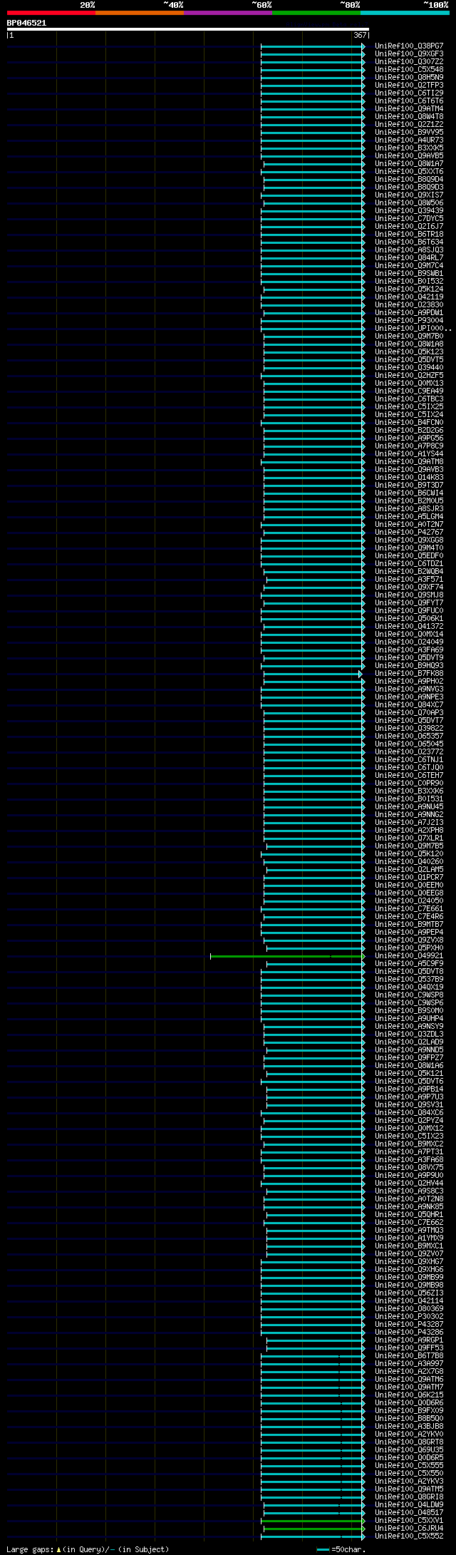Viewport: 456px width, 1555px height.
Task: Select the label UniRef100_Q2LAM5
Action: [x=409, y=870]
